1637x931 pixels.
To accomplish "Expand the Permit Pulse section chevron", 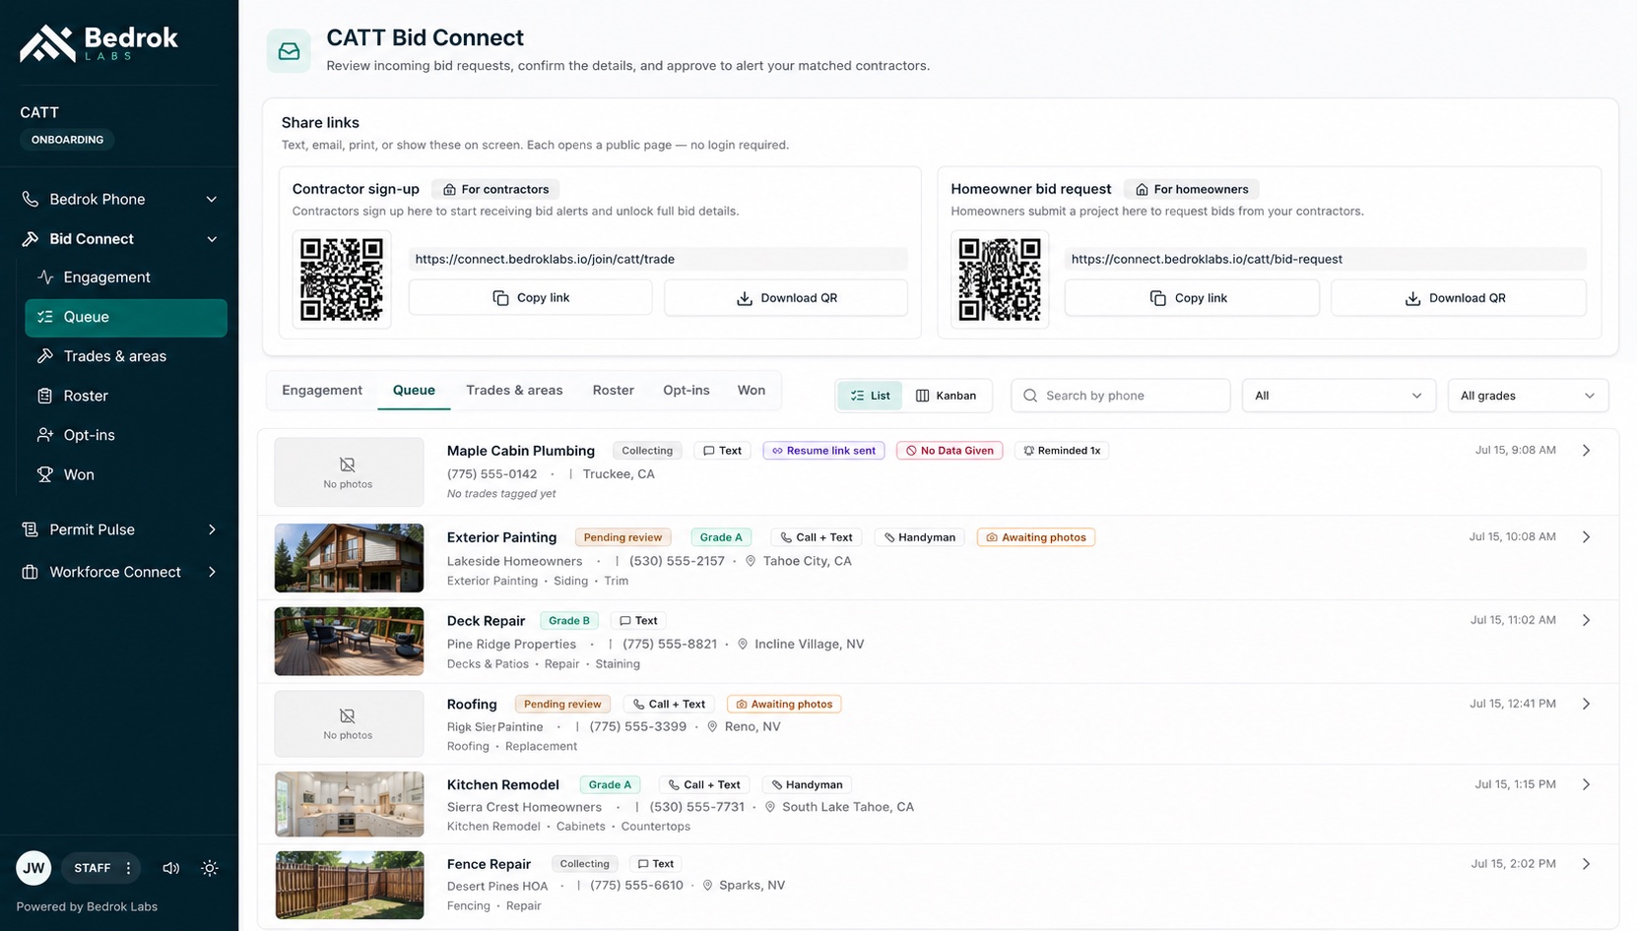I will point(212,529).
